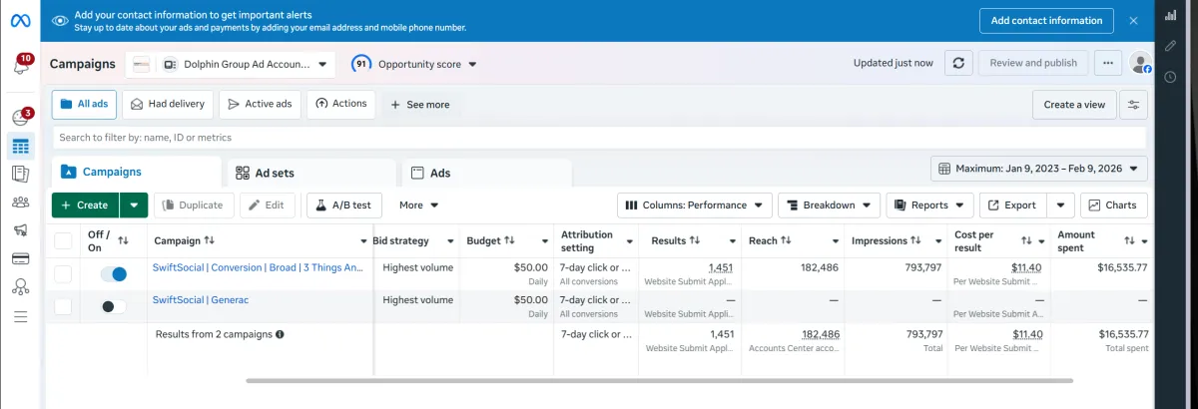Enable the SwiftSocial Generac campaign toggle
The width and height of the screenshot is (1198, 409).
pyautogui.click(x=114, y=307)
